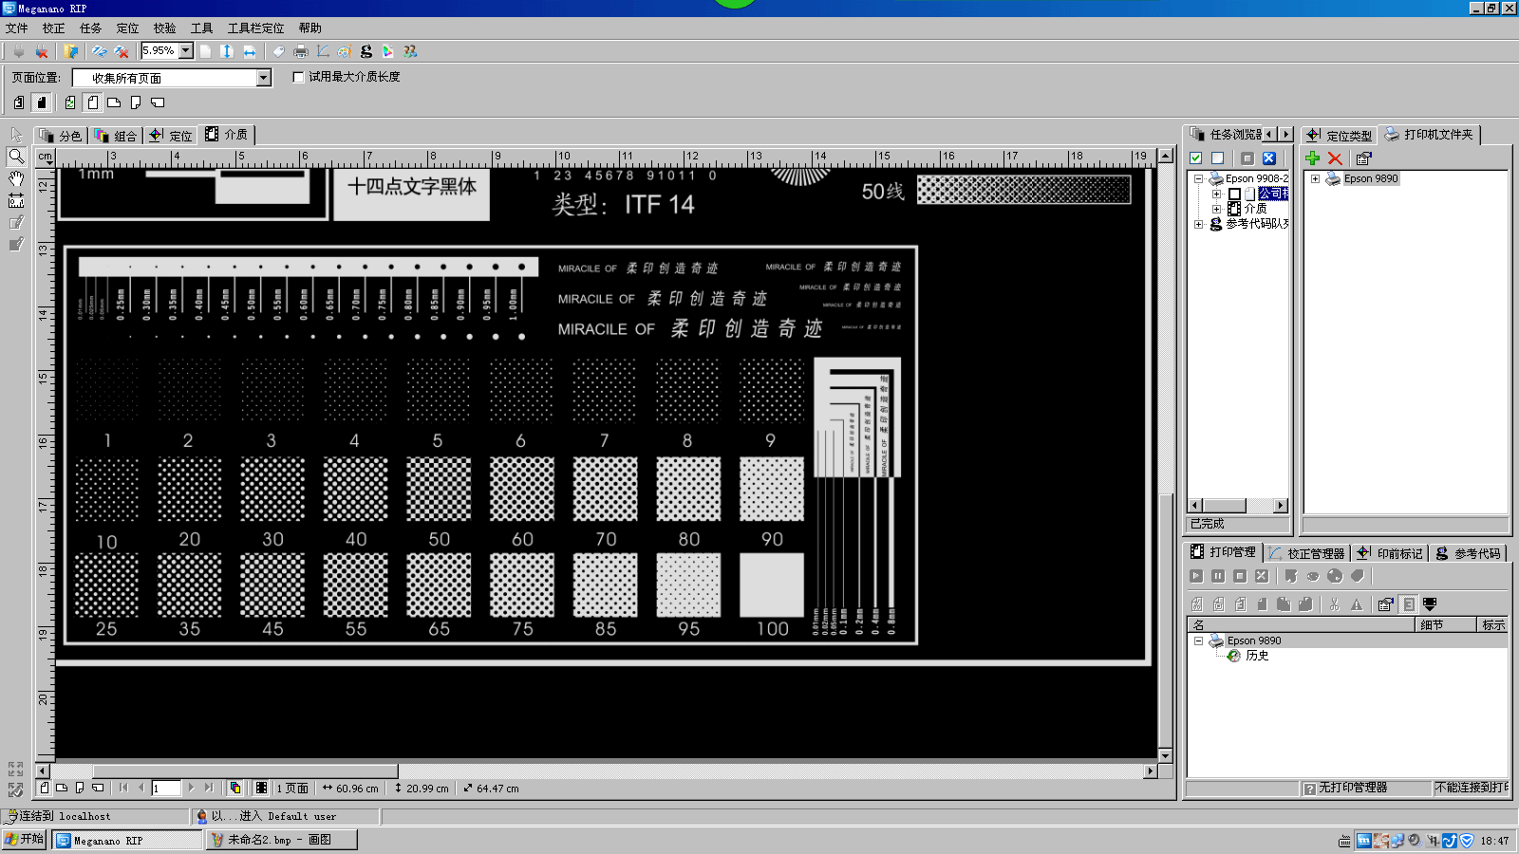This screenshot has width=1519, height=854.
Task: Click the page number input field
Action: 166,788
